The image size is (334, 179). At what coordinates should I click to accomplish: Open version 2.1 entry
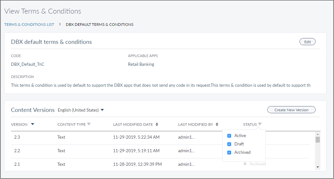click(x=17, y=164)
